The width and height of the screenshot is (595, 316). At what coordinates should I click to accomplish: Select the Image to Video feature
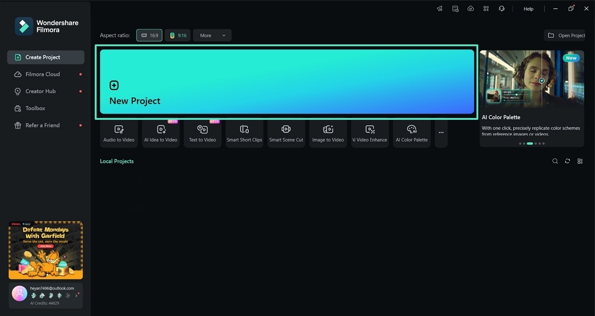pos(328,133)
